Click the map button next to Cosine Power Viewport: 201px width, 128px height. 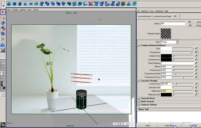[196, 84]
